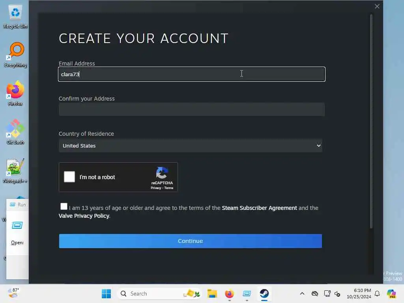Tick the 13 years of age agreement checkbox
This screenshot has width=404, height=303.
point(64,206)
